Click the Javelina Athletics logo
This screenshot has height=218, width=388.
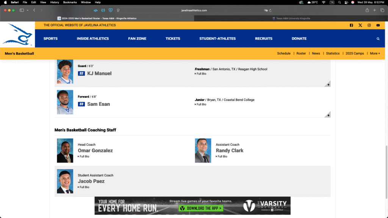17,34
